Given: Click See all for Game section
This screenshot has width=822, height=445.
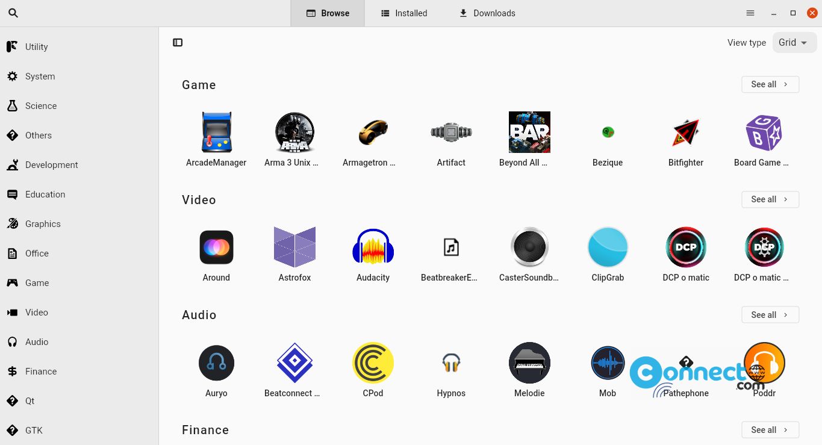Looking at the screenshot, I should coord(770,84).
